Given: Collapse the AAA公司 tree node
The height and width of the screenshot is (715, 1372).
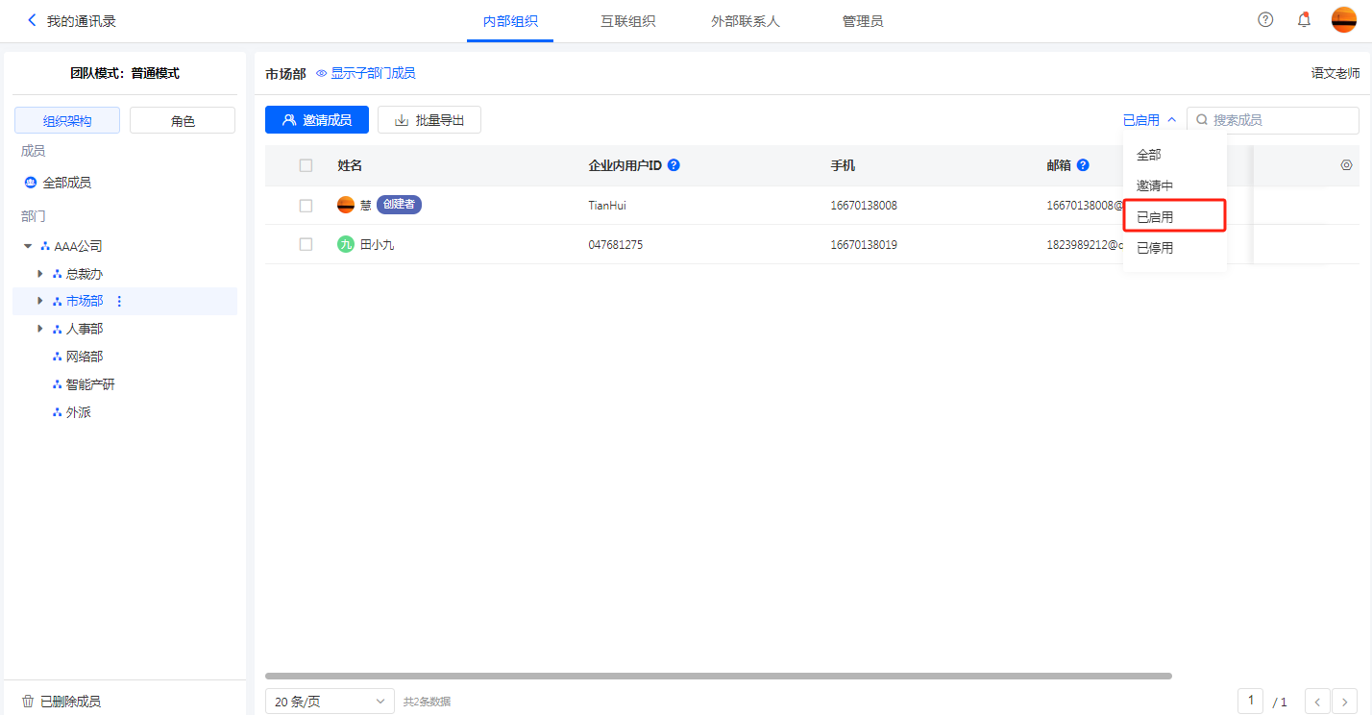Looking at the screenshot, I should coord(28,246).
